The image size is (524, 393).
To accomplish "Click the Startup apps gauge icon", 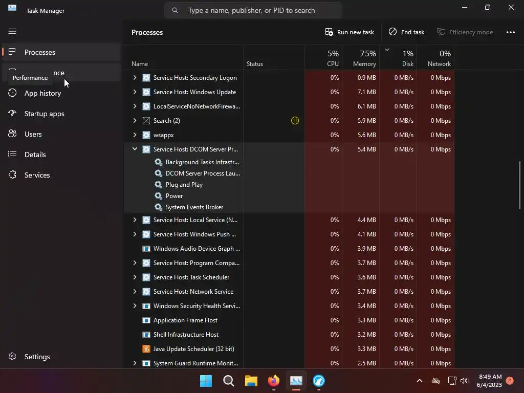I will [12, 113].
